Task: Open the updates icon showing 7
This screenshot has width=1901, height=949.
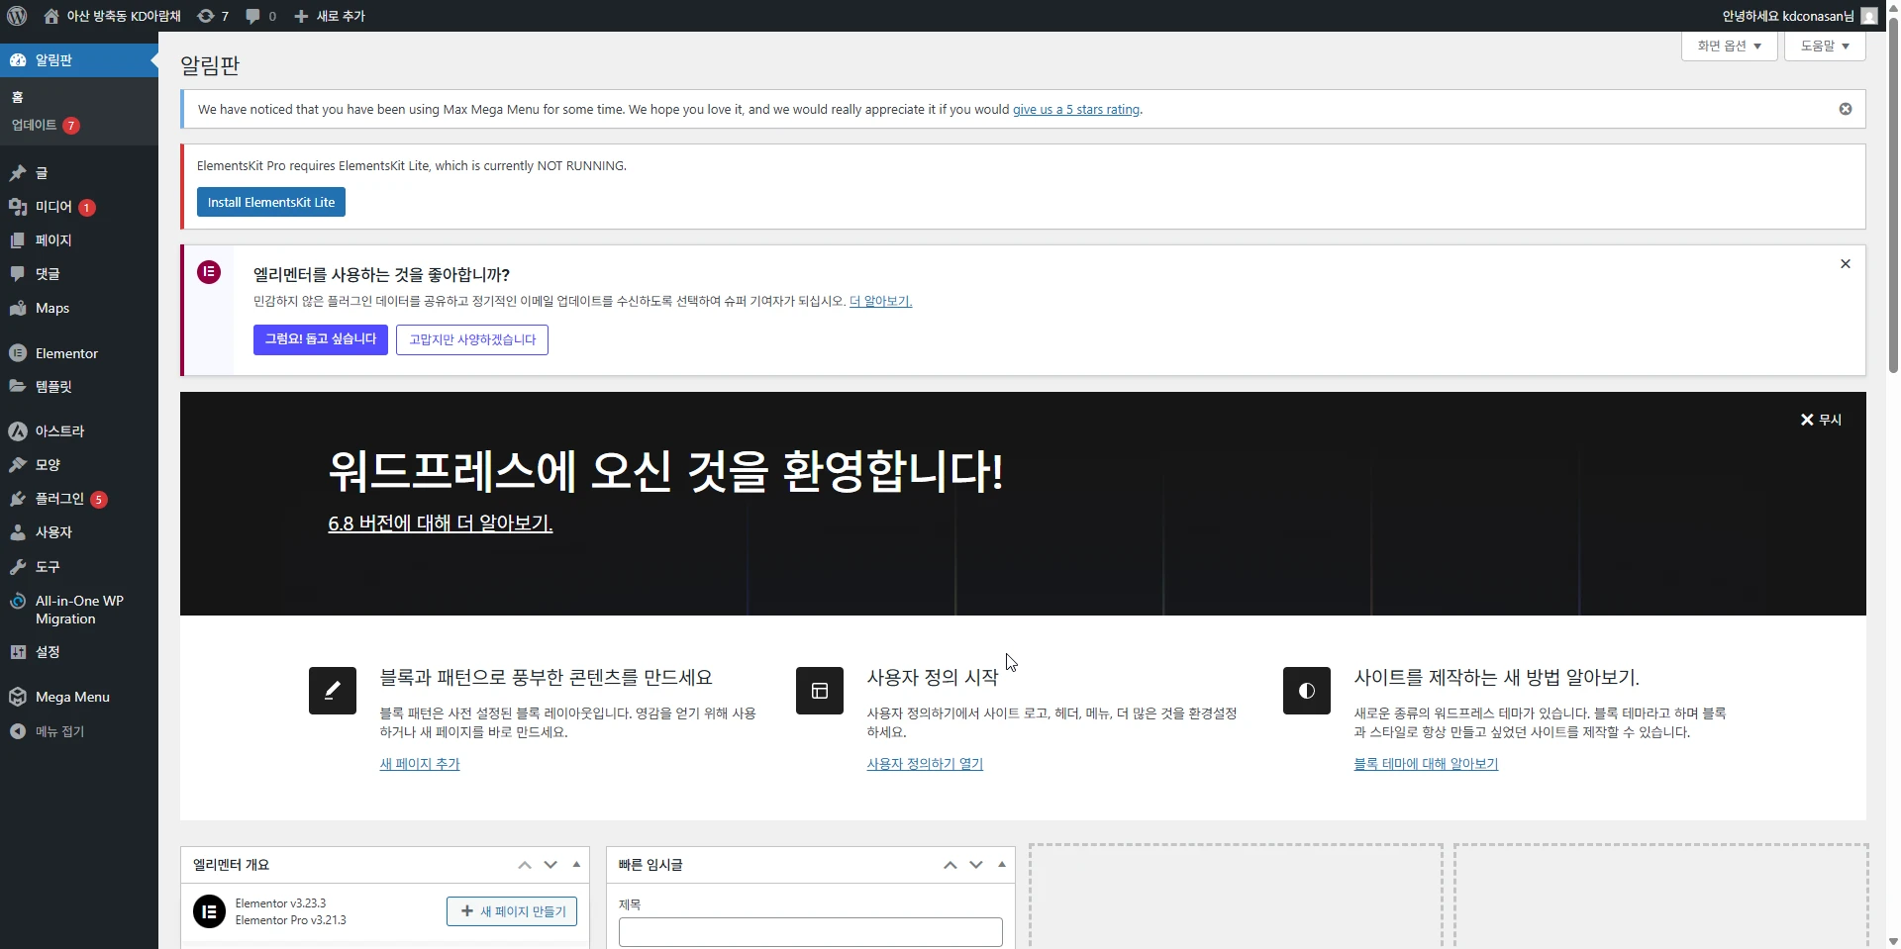Action: pos(205,16)
